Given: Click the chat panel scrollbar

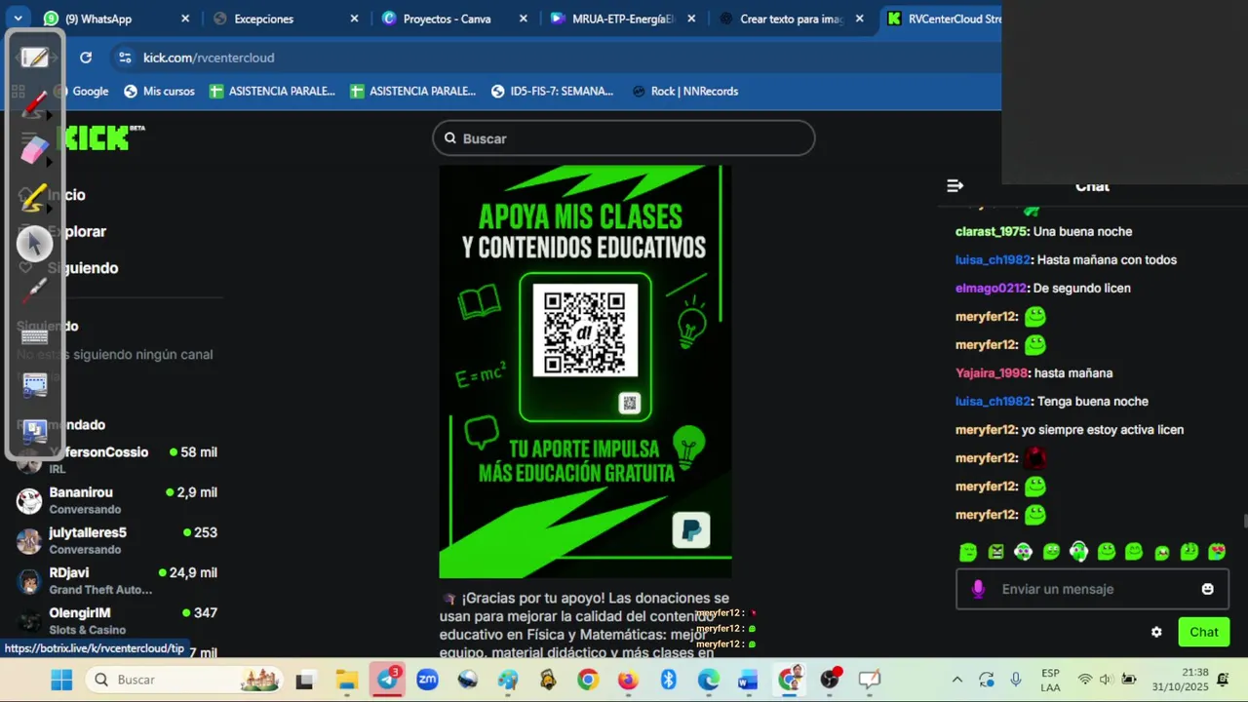Looking at the screenshot, I should [1244, 522].
